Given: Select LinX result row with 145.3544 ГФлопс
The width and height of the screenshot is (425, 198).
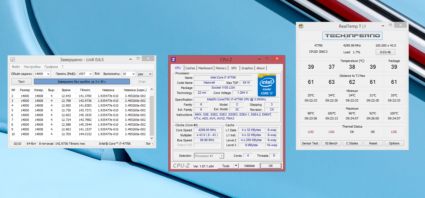Looking at the screenshot, I should click(x=80, y=125).
